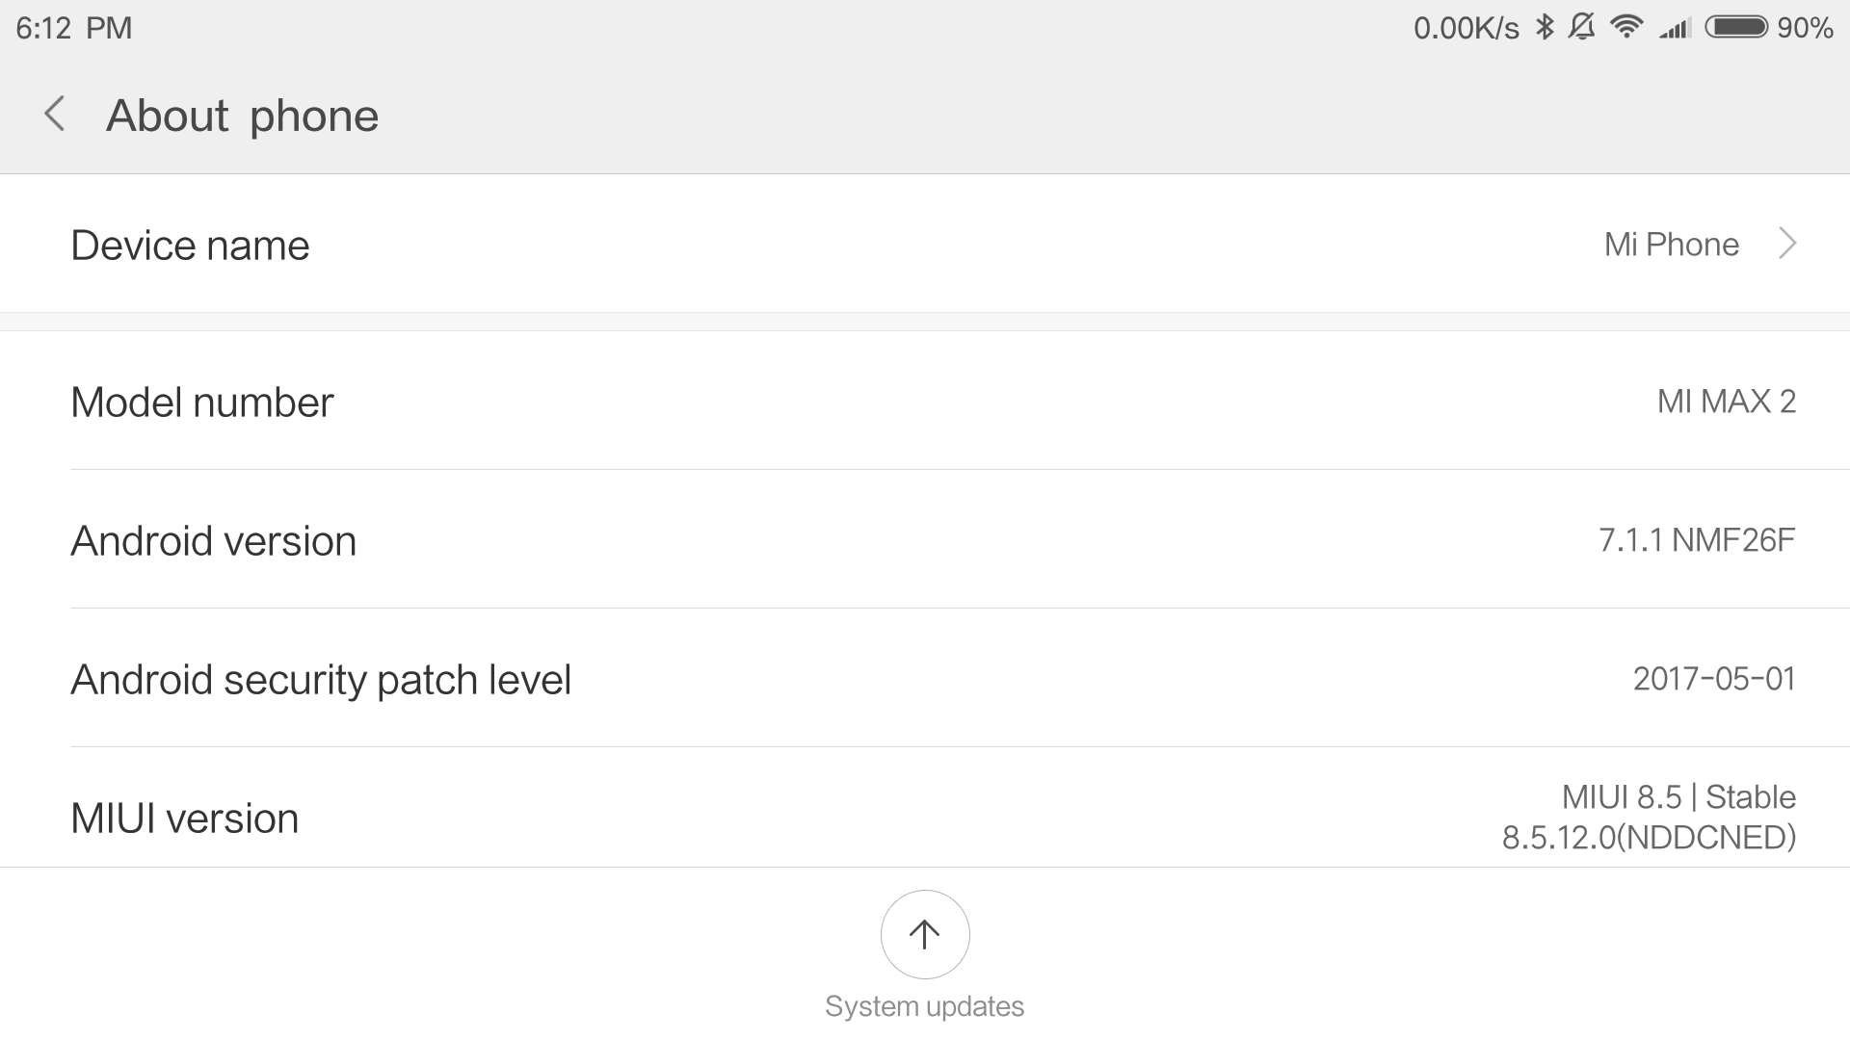Tap the 7.1.1 NMF26F version value
The width and height of the screenshot is (1850, 1040).
point(1697,540)
